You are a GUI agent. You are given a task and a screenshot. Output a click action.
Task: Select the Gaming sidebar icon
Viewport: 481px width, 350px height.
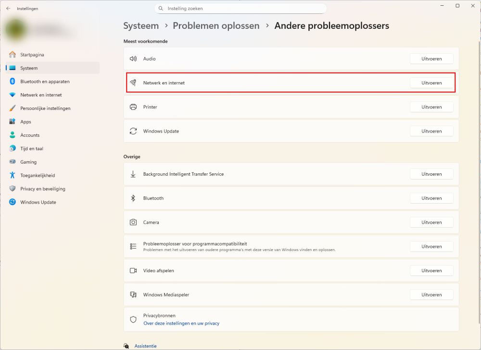[13, 162]
